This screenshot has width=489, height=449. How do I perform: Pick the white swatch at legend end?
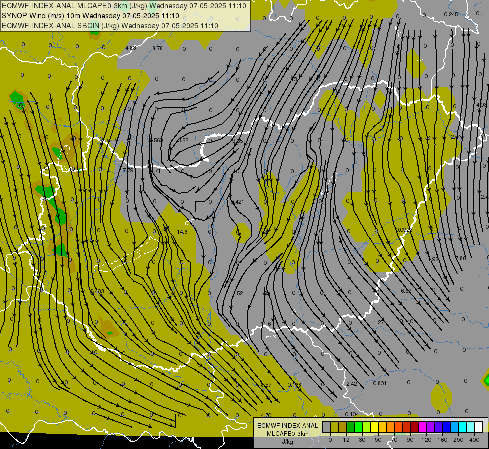tap(478, 427)
